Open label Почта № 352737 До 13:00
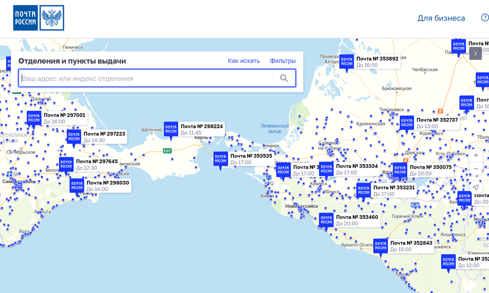The height and width of the screenshot is (293, 489). point(437,123)
